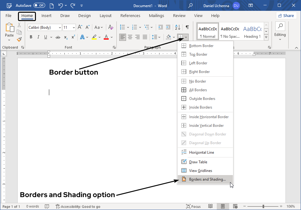Apply strikethrough formatting

coord(58,37)
